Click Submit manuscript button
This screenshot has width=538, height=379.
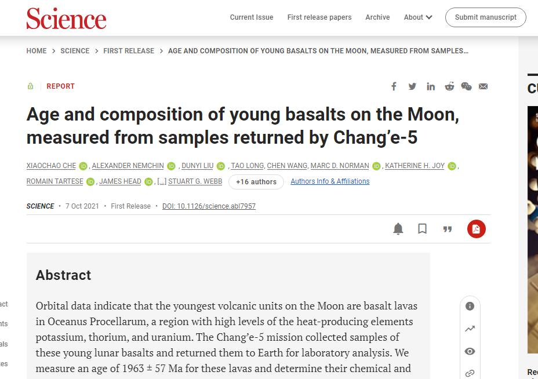tap(485, 17)
